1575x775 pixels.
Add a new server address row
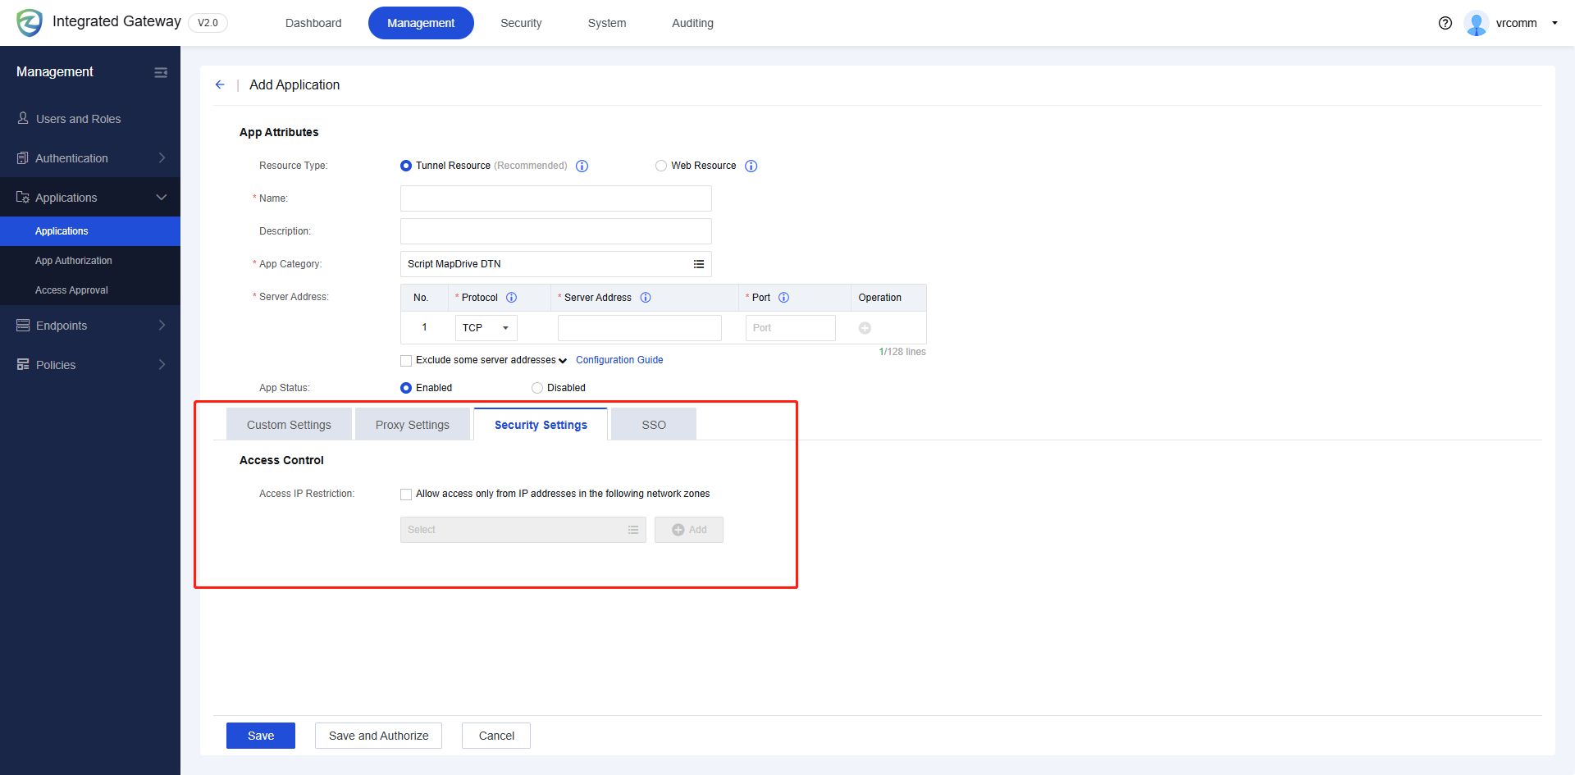pyautogui.click(x=864, y=327)
